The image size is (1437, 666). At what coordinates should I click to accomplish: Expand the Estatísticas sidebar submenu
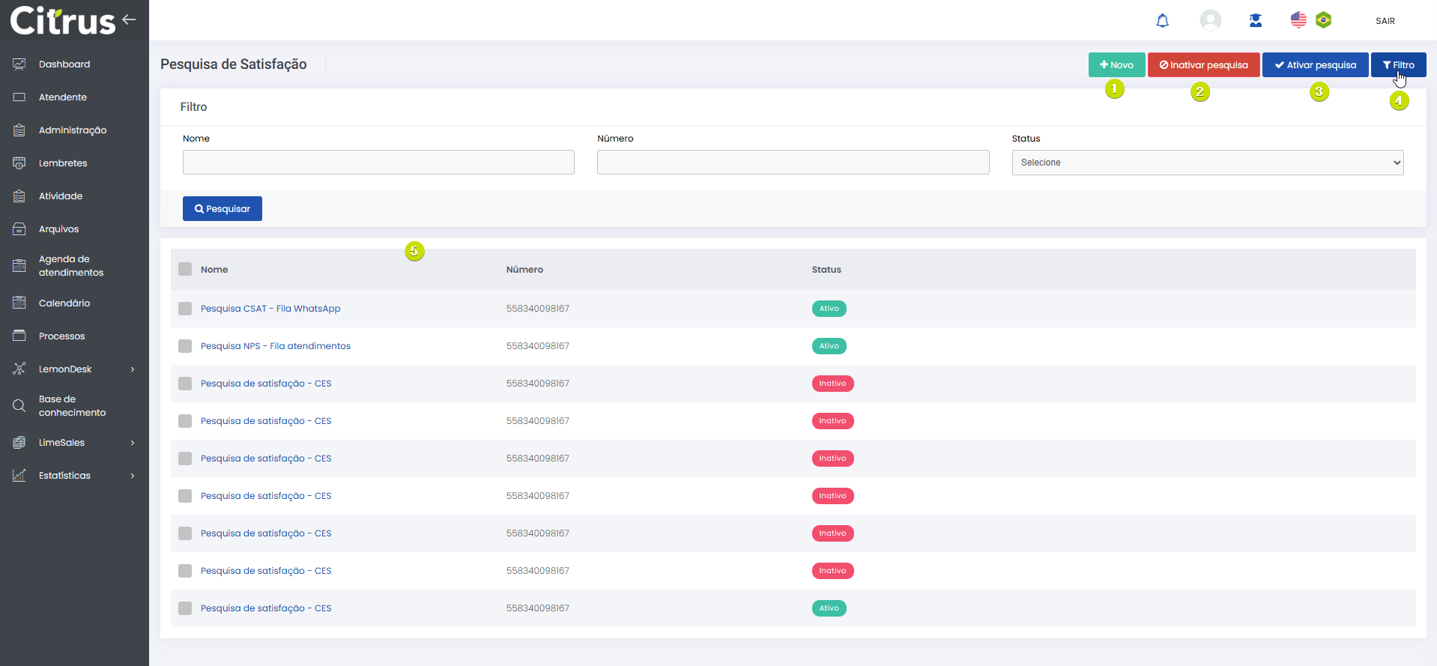tap(133, 476)
